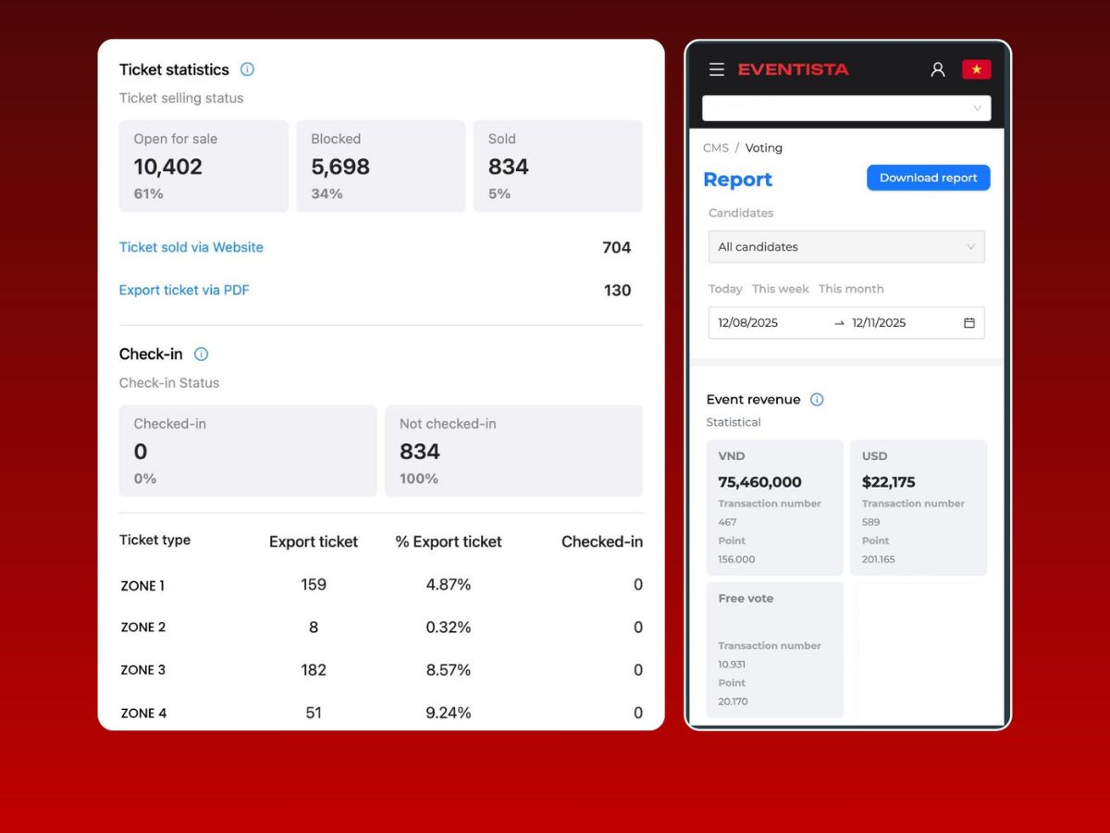The width and height of the screenshot is (1110, 833).
Task: Select the This month date filter
Action: click(x=851, y=289)
